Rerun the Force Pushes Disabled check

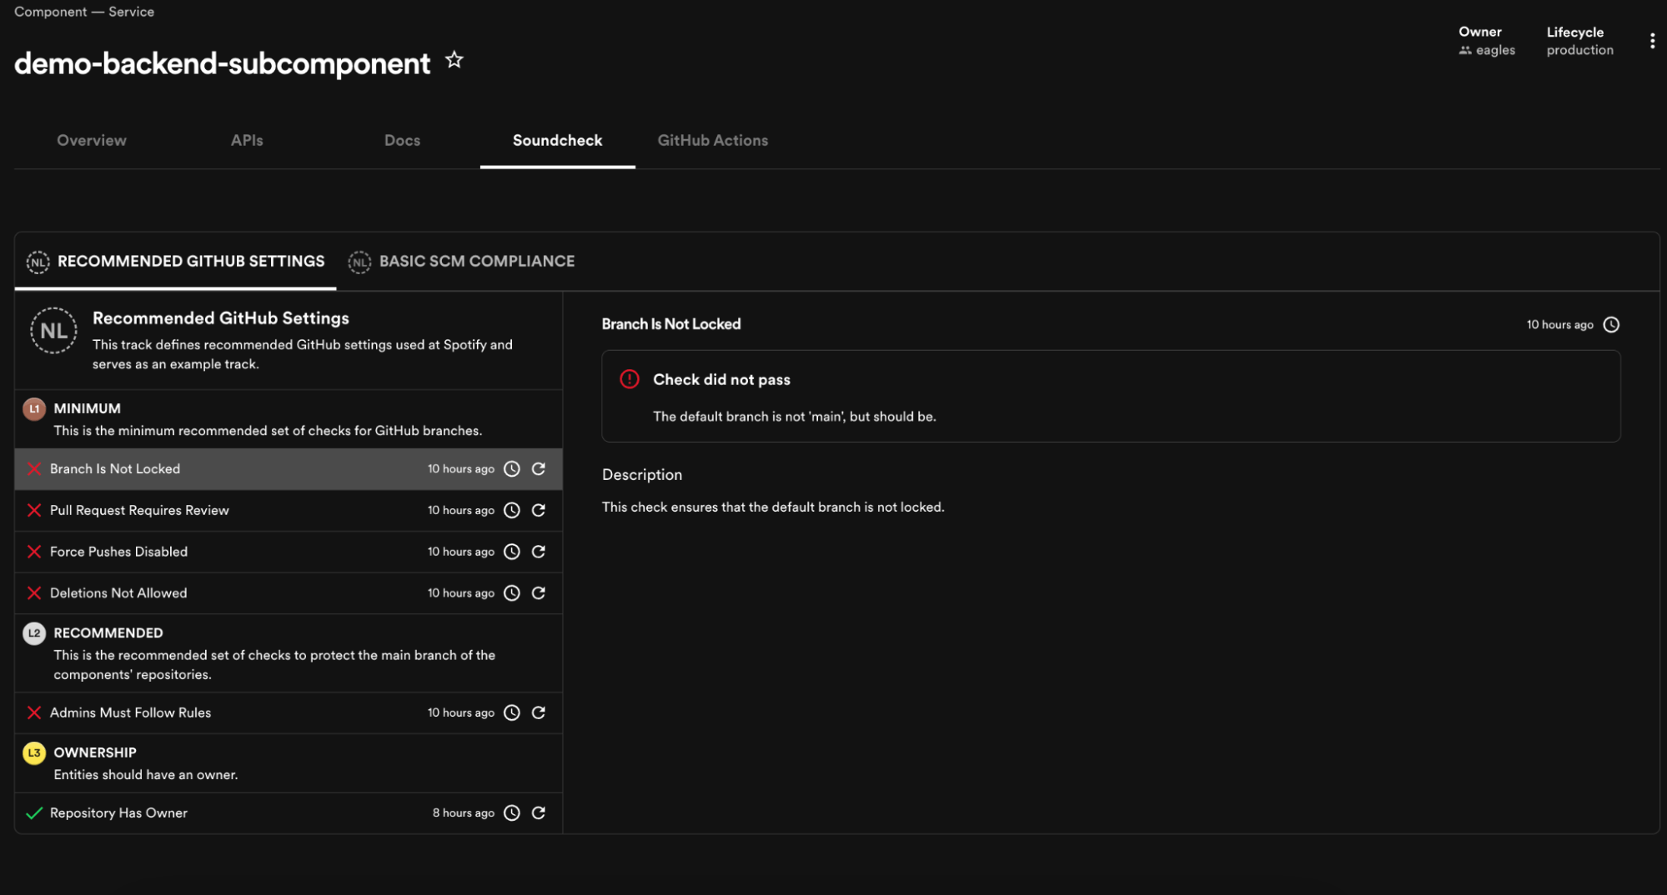click(539, 551)
